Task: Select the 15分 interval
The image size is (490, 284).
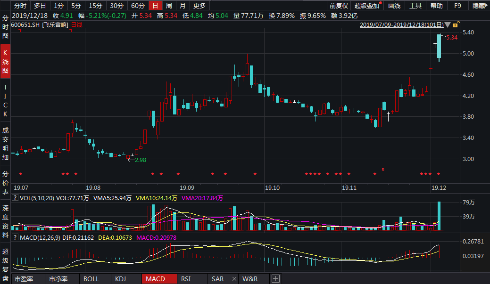Action: pyautogui.click(x=95, y=6)
